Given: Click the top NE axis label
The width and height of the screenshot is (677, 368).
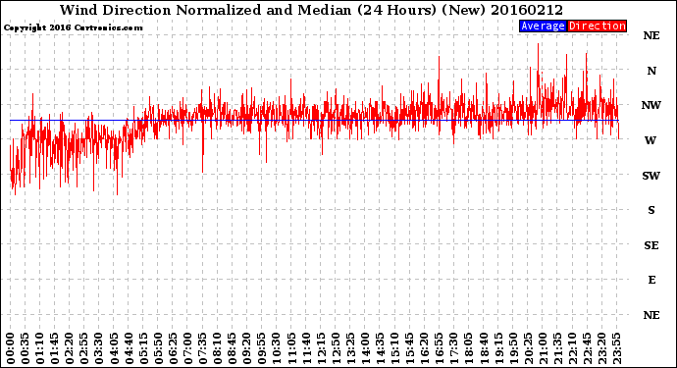Looking at the screenshot, I should 651,36.
